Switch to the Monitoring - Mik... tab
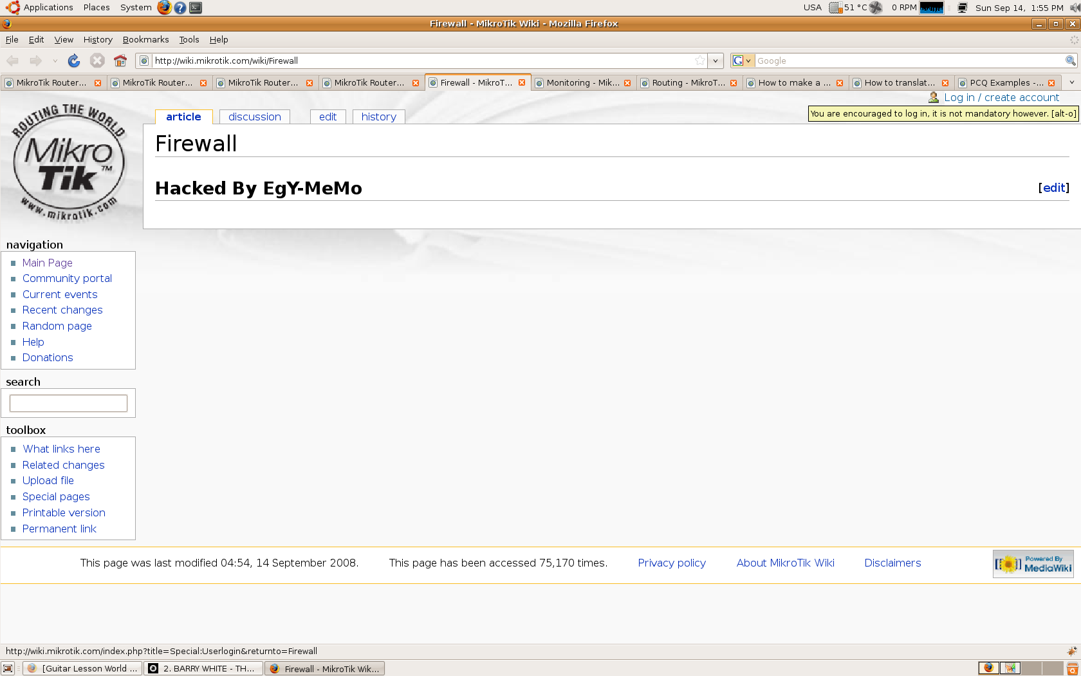 pos(583,83)
